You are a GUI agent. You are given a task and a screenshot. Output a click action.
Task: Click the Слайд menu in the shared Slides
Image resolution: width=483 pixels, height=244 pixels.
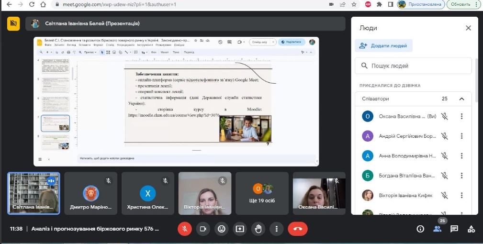(x=110, y=45)
